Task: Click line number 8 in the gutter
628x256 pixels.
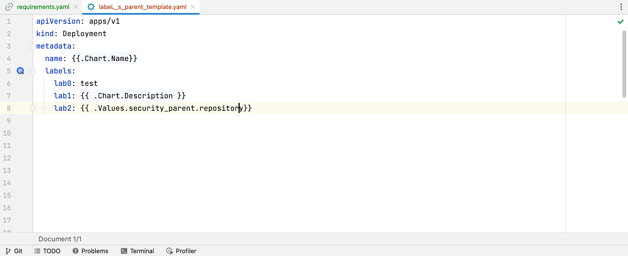Action: (9, 108)
